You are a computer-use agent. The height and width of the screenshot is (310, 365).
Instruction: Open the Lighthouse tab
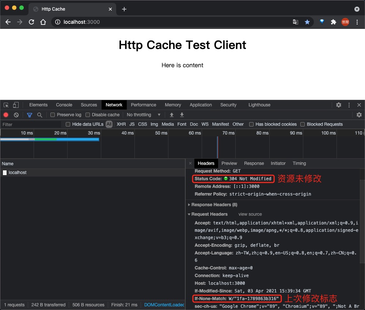259,105
